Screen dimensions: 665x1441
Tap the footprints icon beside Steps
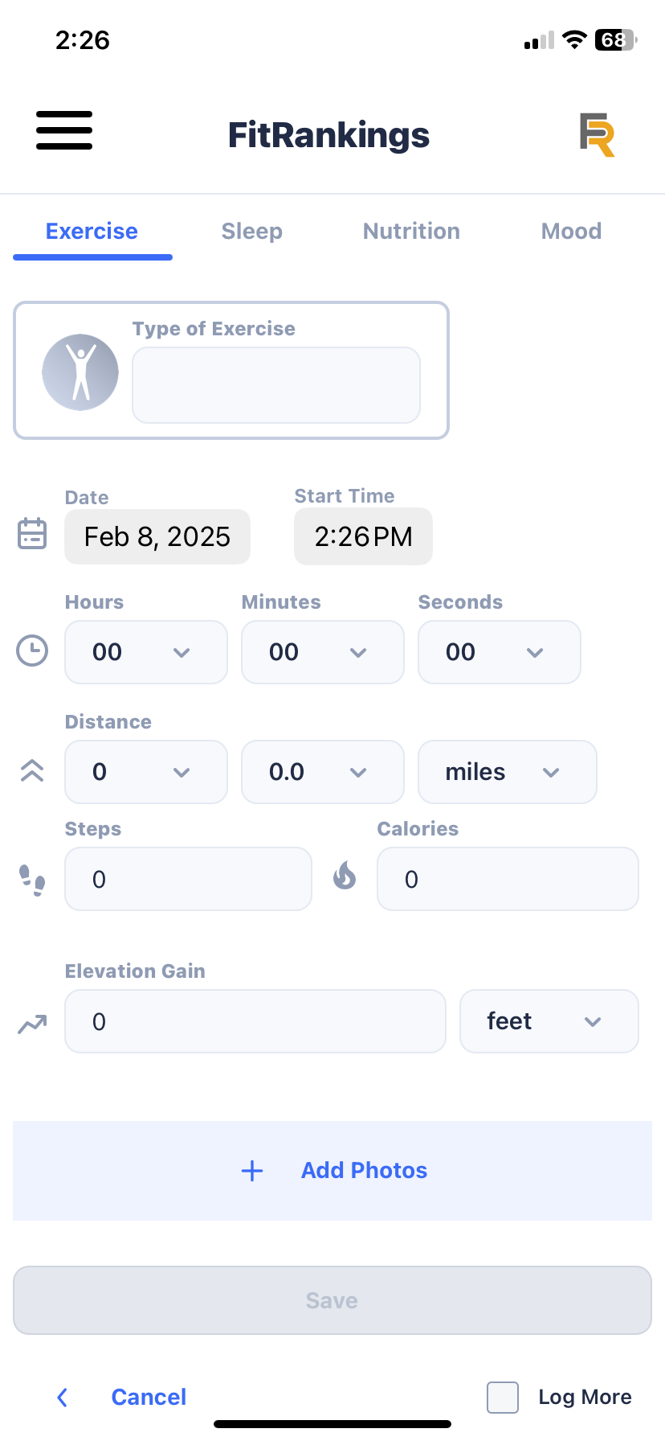pos(32,880)
